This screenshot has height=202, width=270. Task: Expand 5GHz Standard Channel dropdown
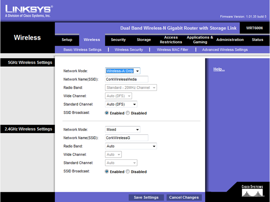(x=121, y=104)
